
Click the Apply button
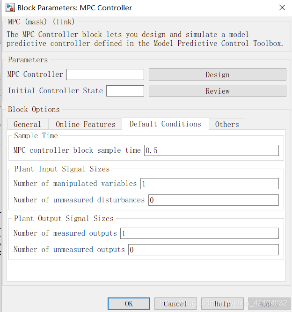point(269,304)
